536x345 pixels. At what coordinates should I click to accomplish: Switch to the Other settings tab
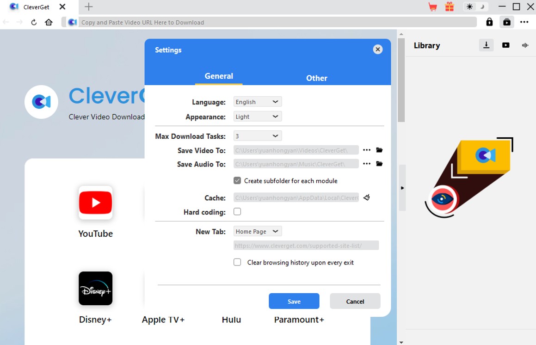[x=316, y=78]
